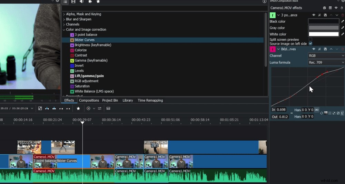The height and width of the screenshot is (184, 345).
Task: Open the Channel RGB dropdown
Action: tap(326, 55)
